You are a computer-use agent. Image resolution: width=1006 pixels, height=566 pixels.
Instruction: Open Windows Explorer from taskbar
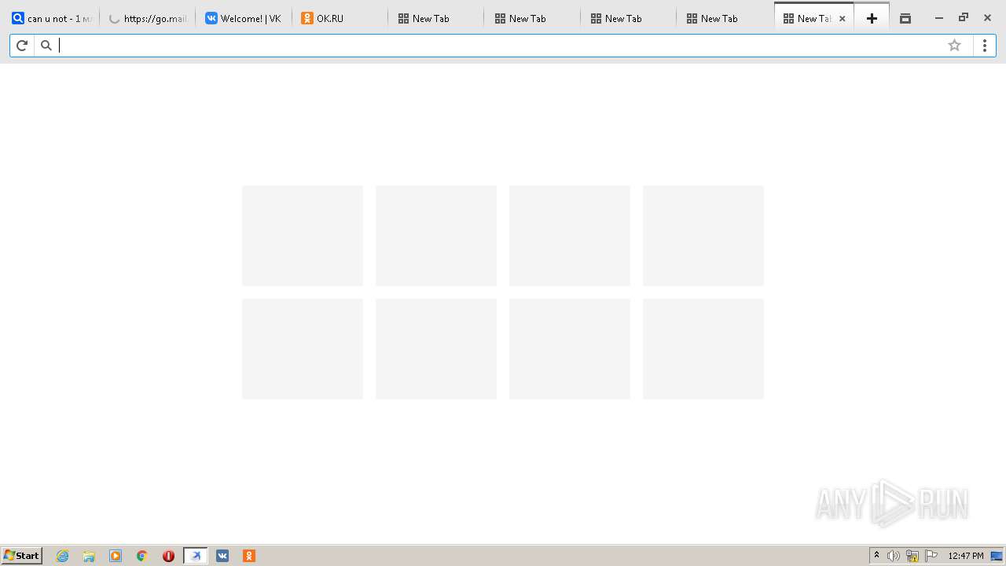(89, 556)
